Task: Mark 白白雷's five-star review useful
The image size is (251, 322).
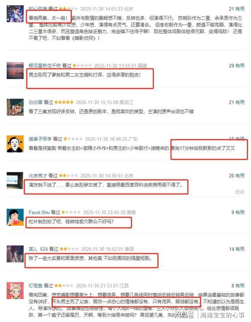Action: pyautogui.click(x=240, y=102)
